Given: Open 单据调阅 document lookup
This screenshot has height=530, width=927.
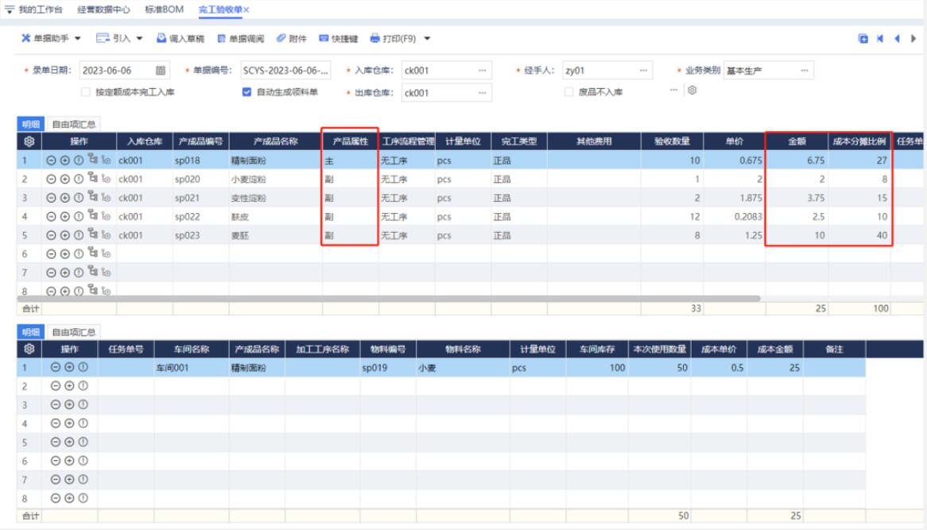Looking at the screenshot, I should (x=240, y=38).
